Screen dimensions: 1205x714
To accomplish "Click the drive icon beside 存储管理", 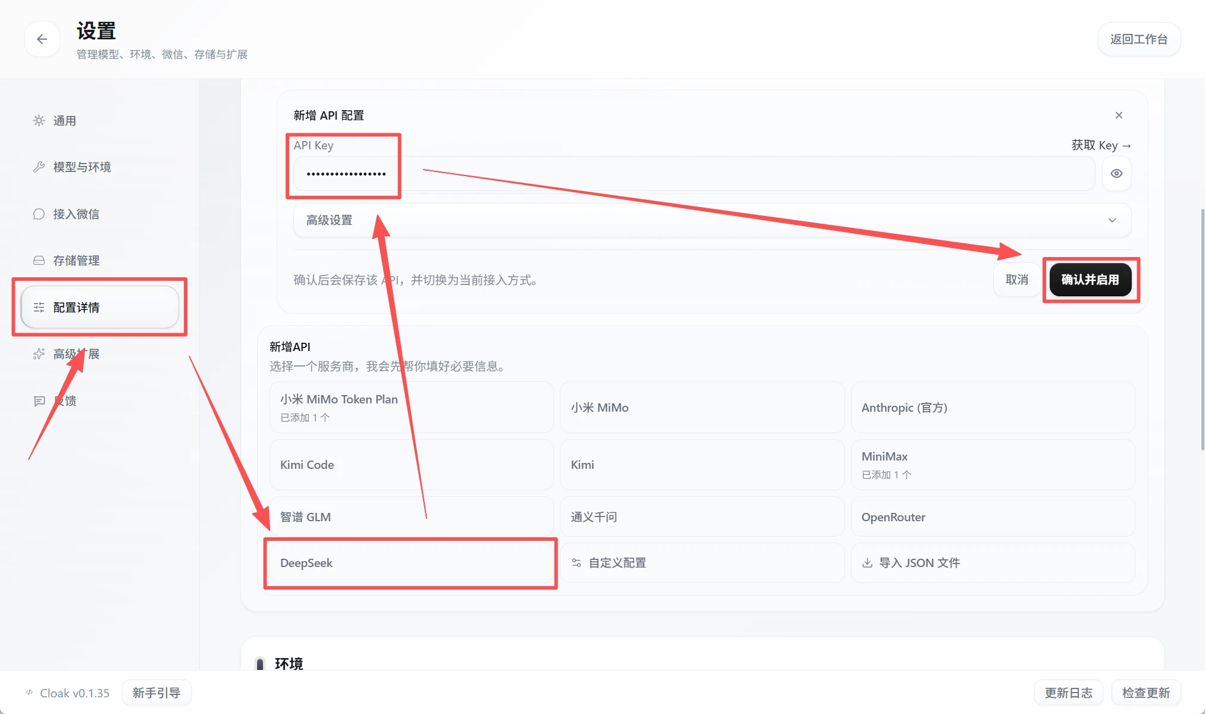I will [39, 261].
